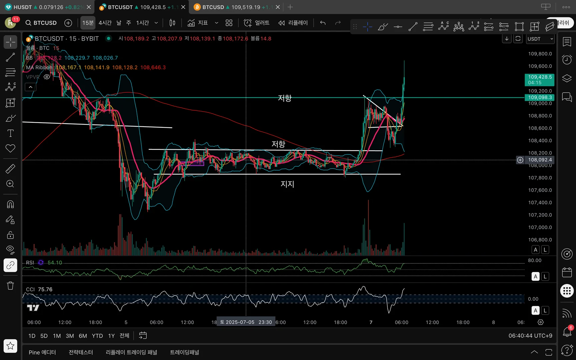Open the Pine 에디터 tab
Screen dimensions: 576x360
[x=42, y=352]
